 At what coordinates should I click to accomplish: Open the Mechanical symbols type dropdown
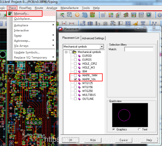pos(102,46)
